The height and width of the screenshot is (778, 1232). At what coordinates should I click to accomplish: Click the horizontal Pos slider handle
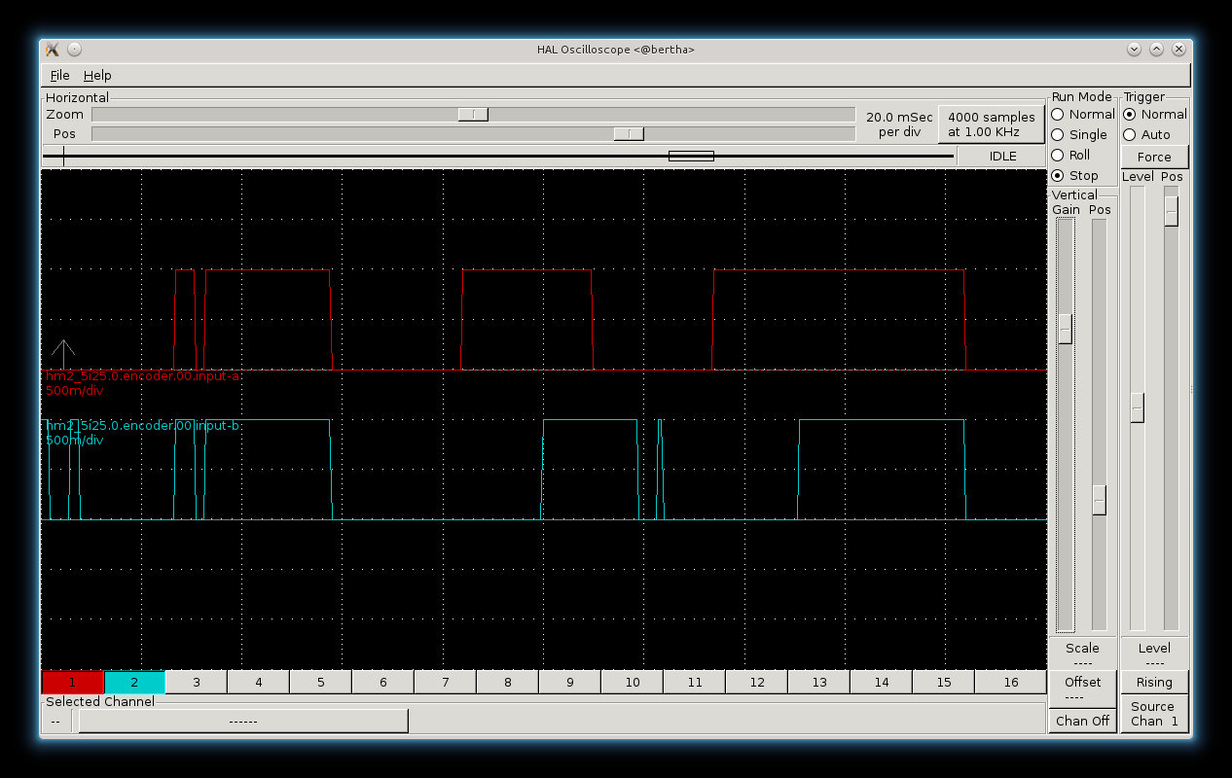629,134
